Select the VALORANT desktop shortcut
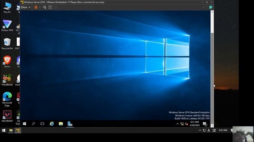 pos(7,116)
